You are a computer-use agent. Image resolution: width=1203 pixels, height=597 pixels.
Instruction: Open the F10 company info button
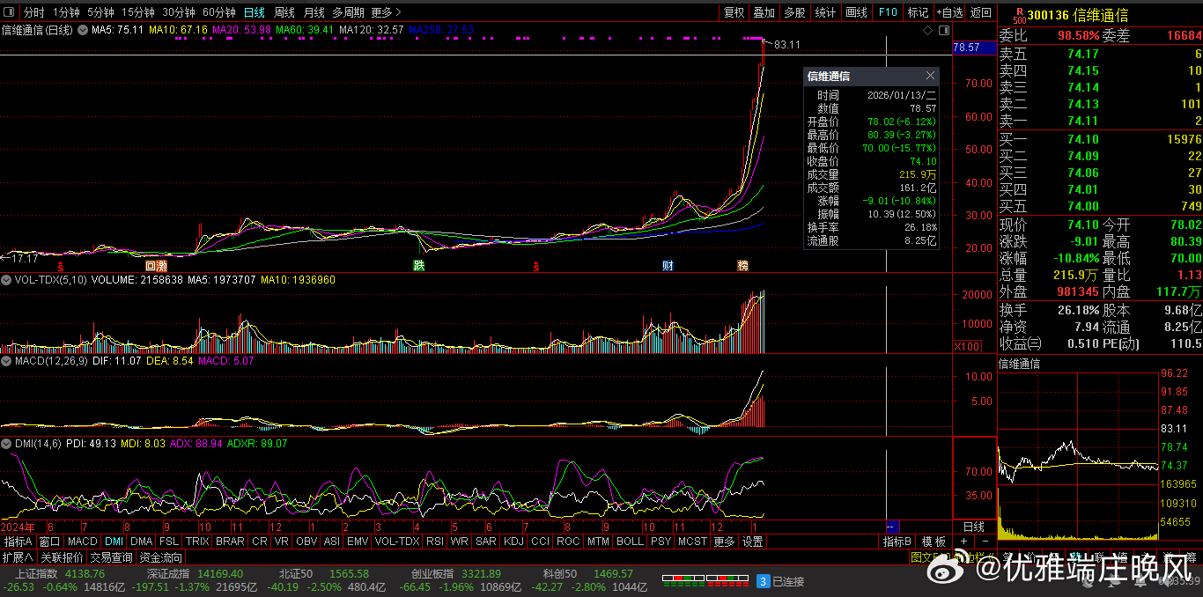(x=888, y=12)
